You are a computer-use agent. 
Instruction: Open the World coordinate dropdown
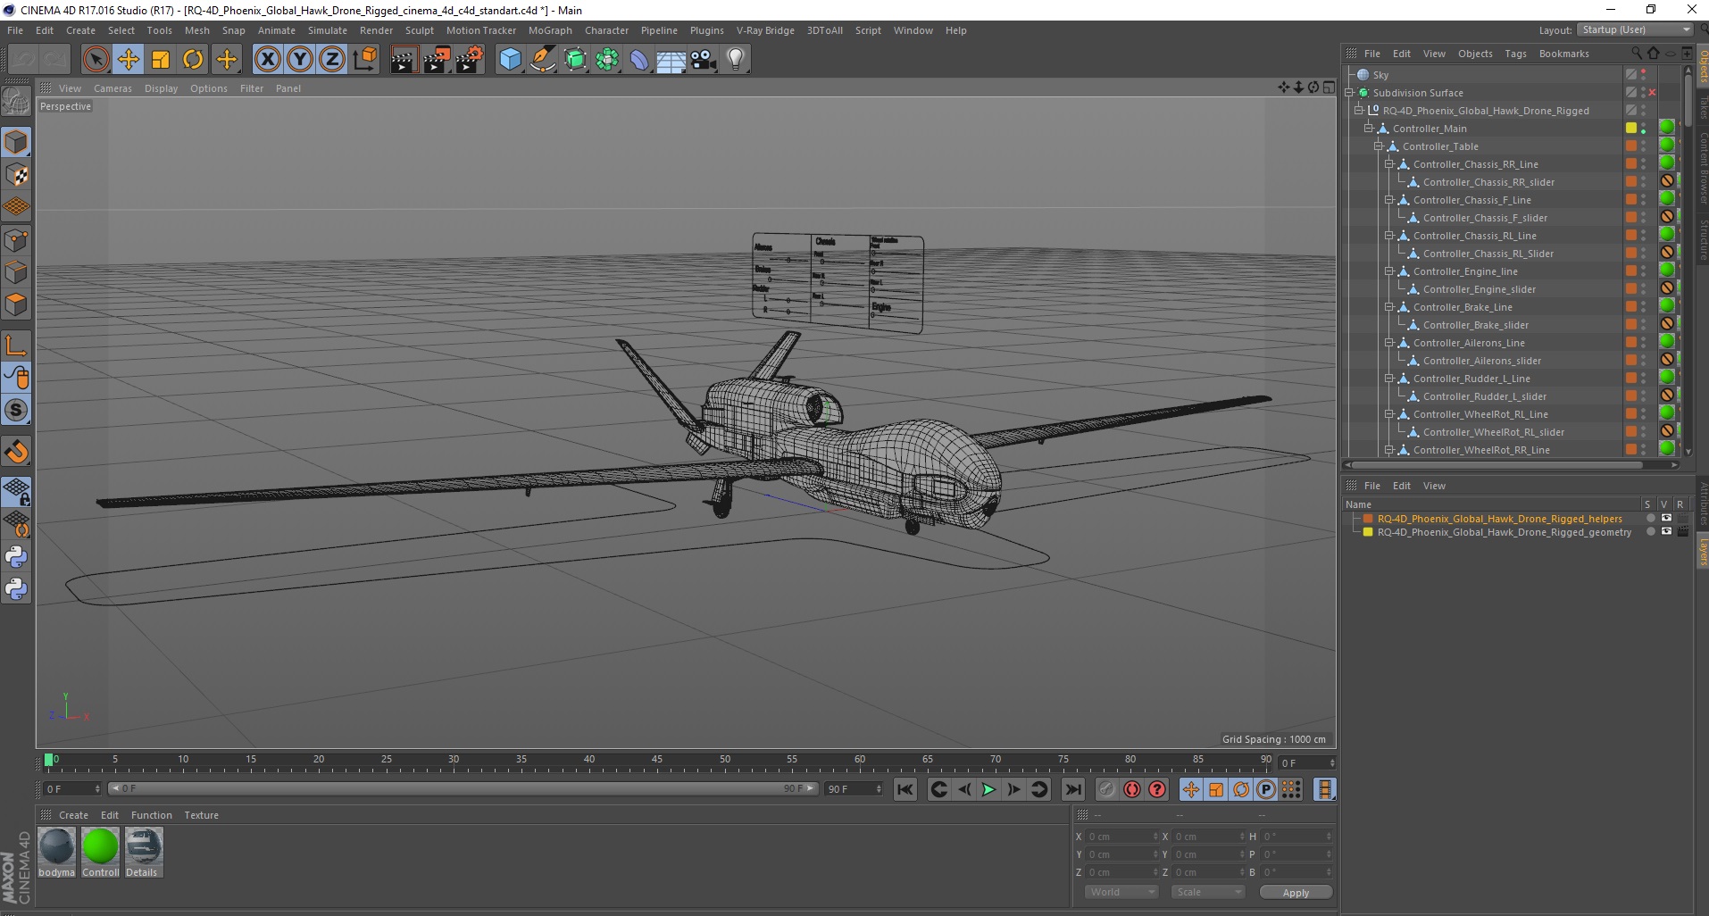tap(1121, 892)
